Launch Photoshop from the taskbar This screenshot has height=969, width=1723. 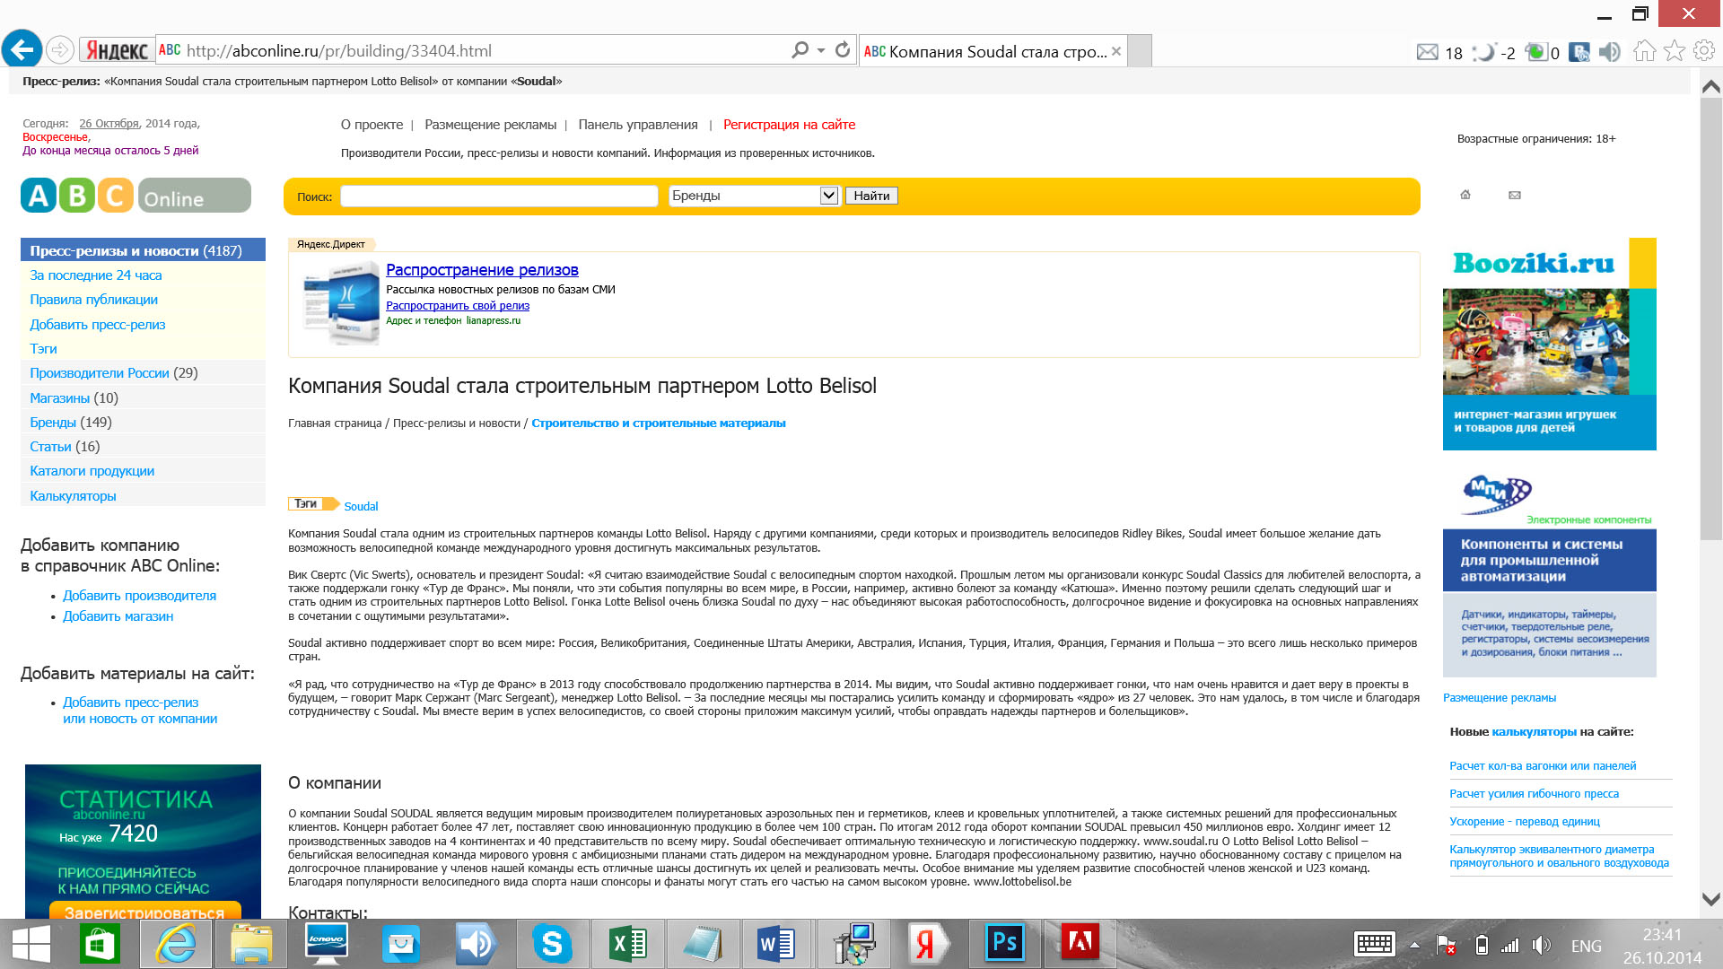click(x=1005, y=944)
